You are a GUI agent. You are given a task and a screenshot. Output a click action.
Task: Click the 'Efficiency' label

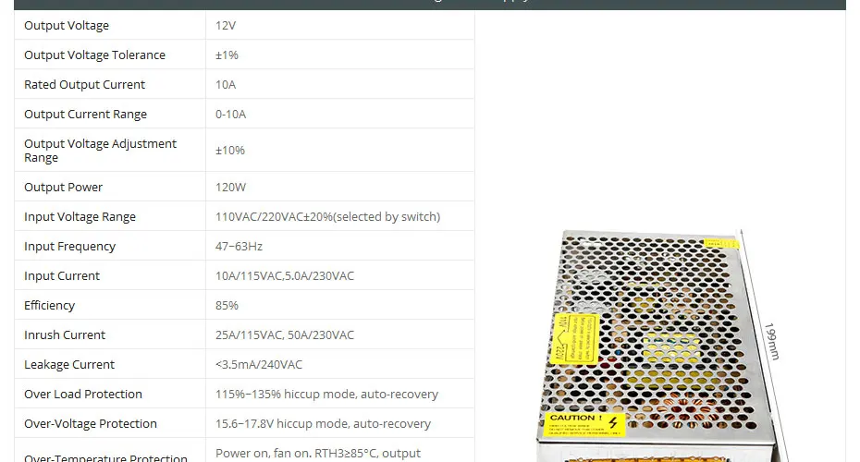click(49, 305)
